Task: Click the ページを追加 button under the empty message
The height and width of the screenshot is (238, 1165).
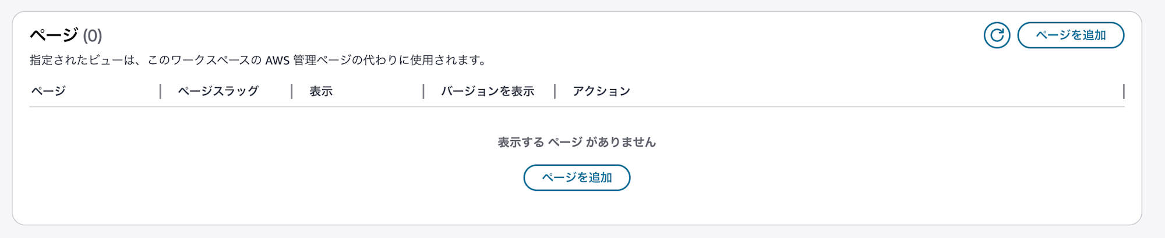Action: point(577,177)
